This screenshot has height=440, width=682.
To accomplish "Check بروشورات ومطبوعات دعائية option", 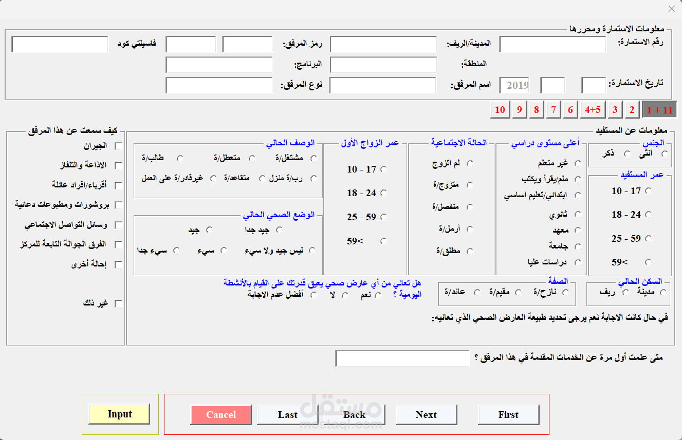I will point(118,205).
